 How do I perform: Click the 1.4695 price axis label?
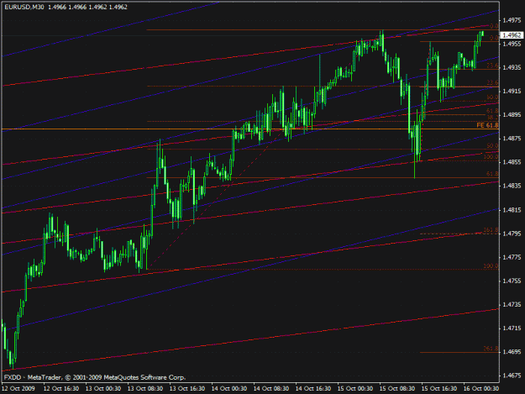[512, 352]
